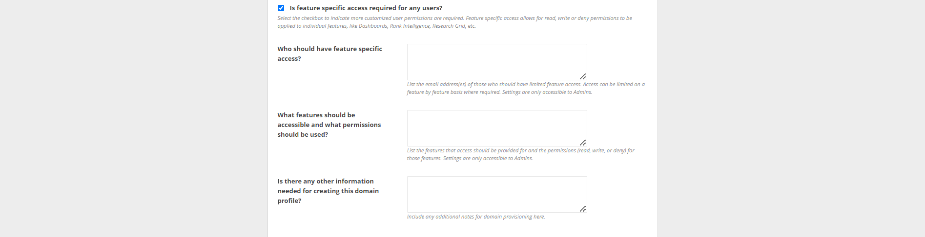Click "those features. Settings are only accessible" hint line
925x237 pixels.
click(x=470, y=159)
